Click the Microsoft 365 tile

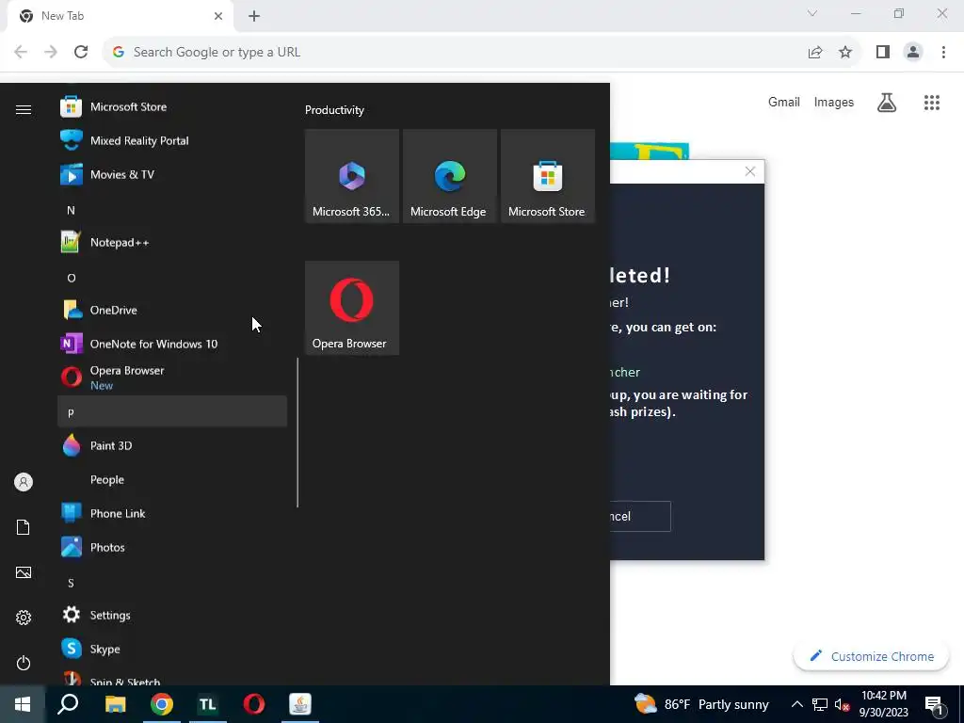pyautogui.click(x=352, y=176)
